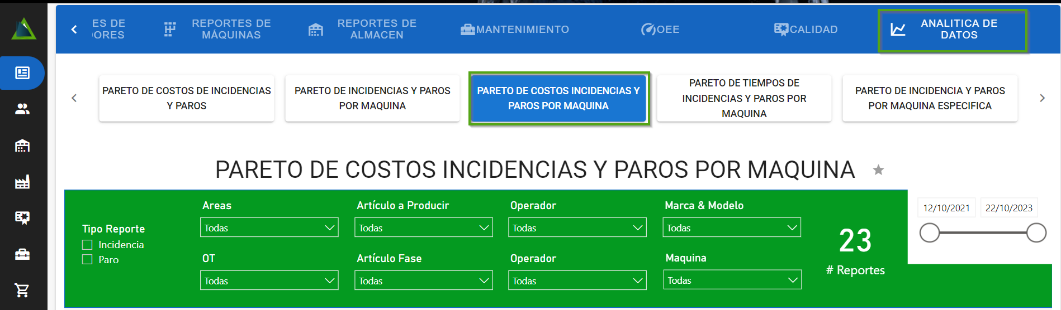Click the start date field 12/10/2021
1061x310 pixels.
(946, 208)
